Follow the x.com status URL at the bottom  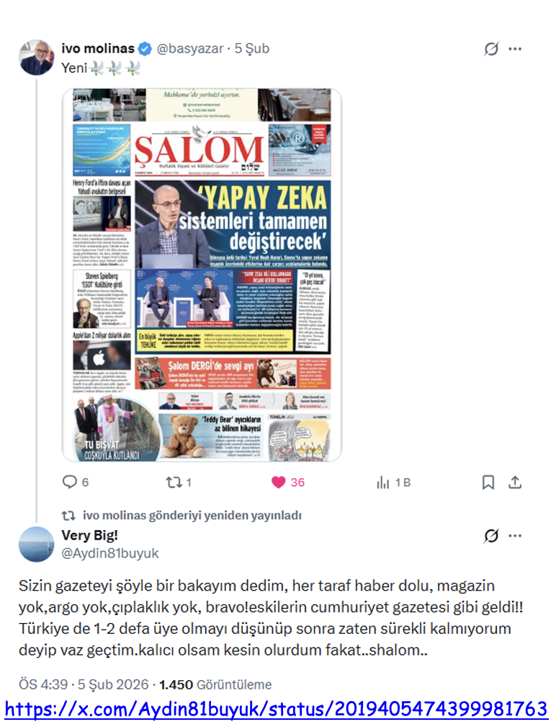click(276, 710)
